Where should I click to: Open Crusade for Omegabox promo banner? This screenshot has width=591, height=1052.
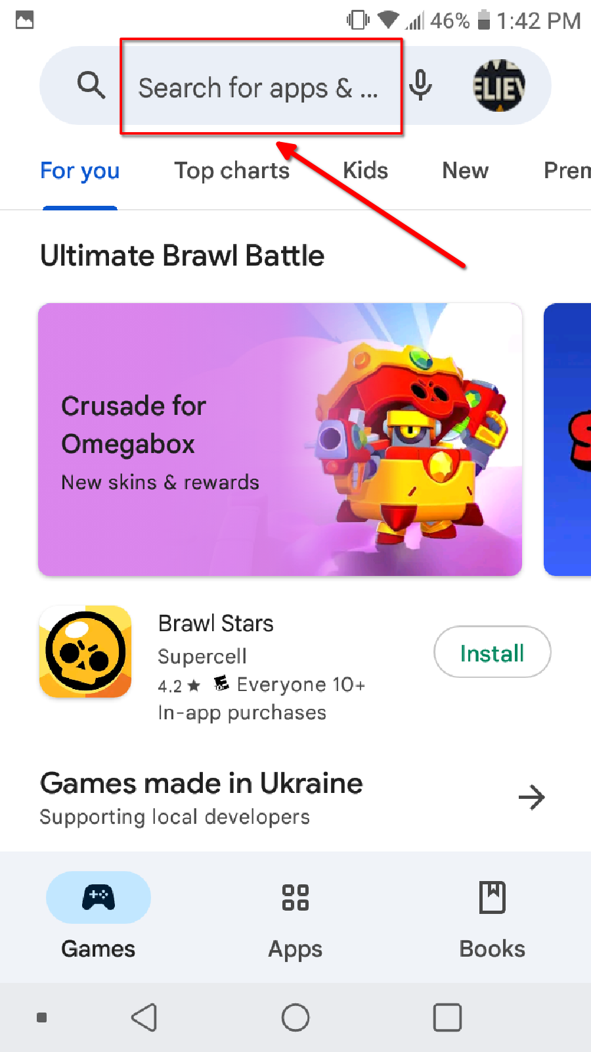280,439
